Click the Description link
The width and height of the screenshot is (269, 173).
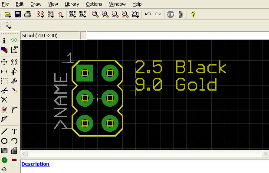pyautogui.click(x=36, y=164)
